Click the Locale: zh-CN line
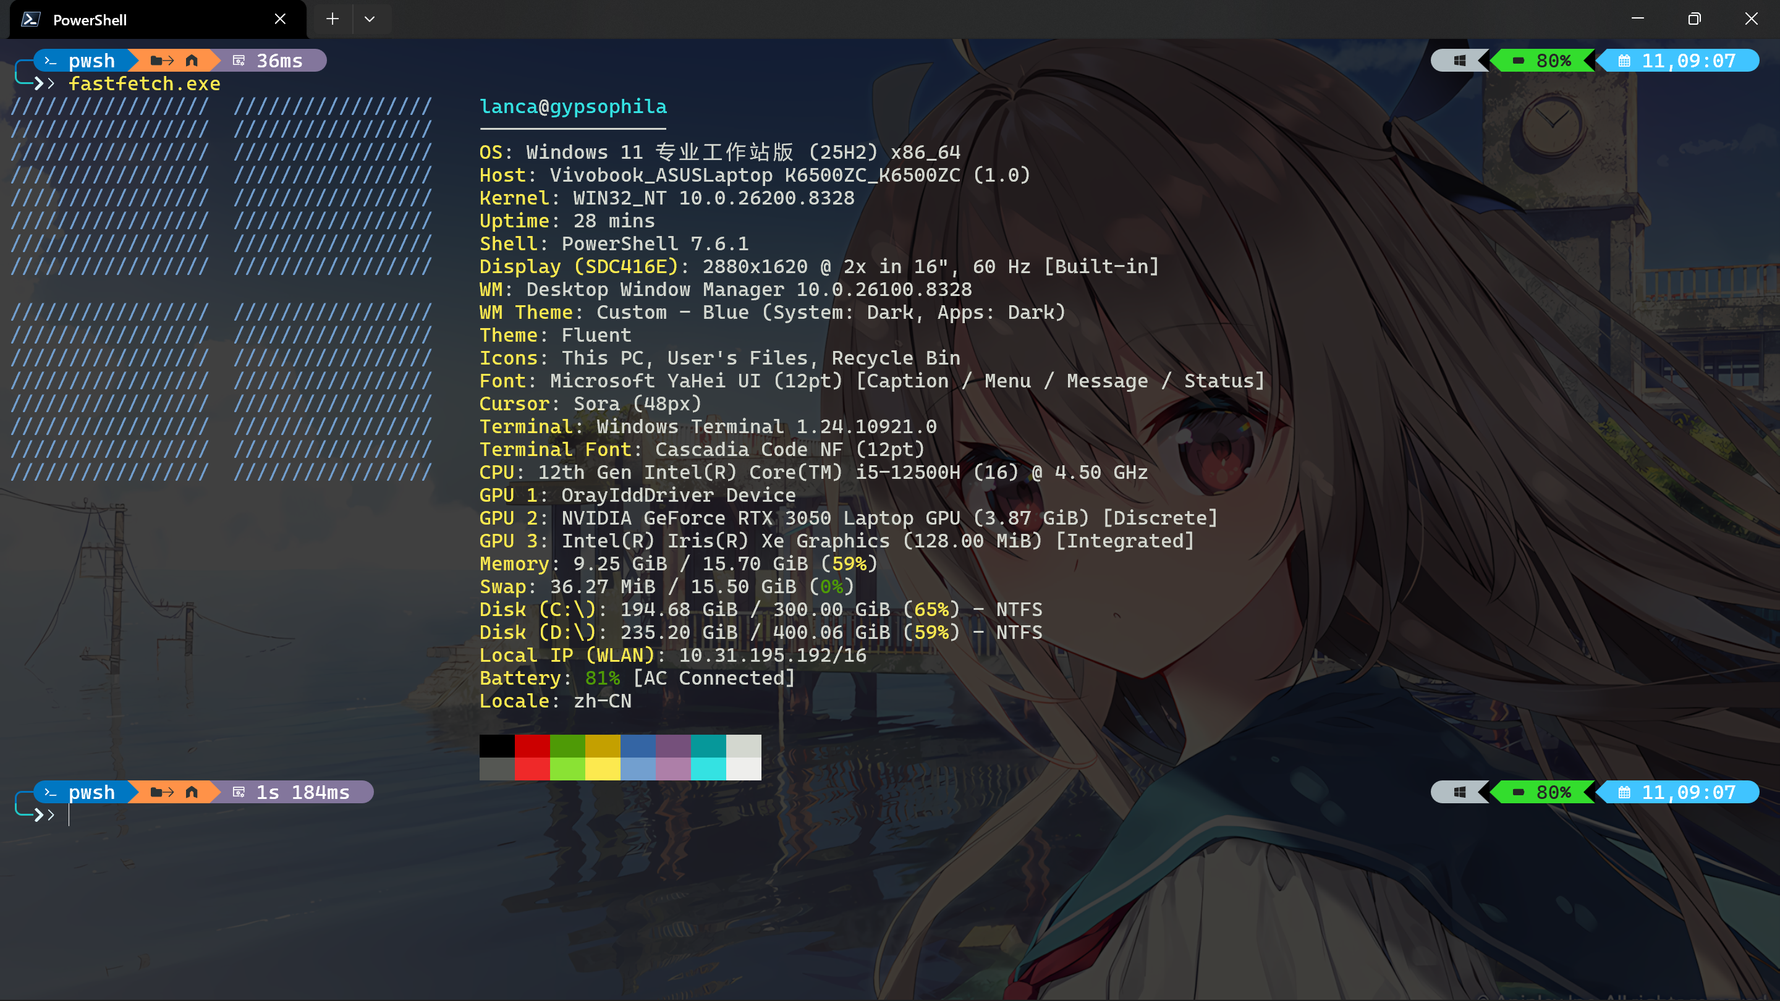 (556, 700)
